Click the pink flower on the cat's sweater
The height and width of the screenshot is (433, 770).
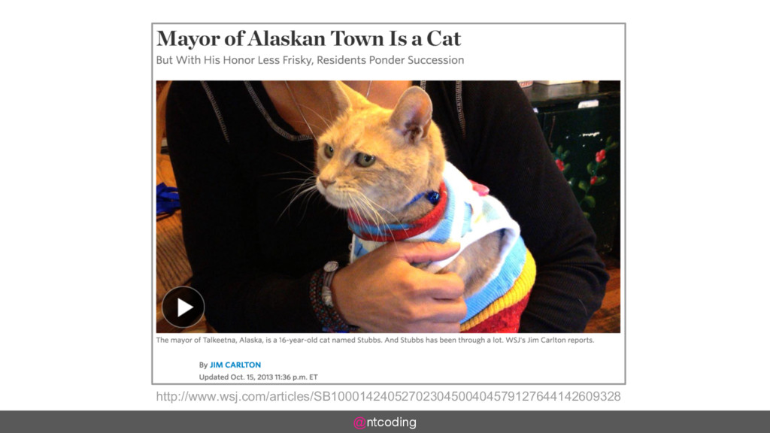[480, 187]
